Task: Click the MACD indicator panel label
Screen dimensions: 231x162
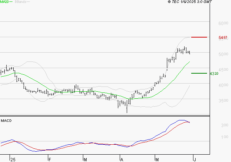Action: point(6,120)
